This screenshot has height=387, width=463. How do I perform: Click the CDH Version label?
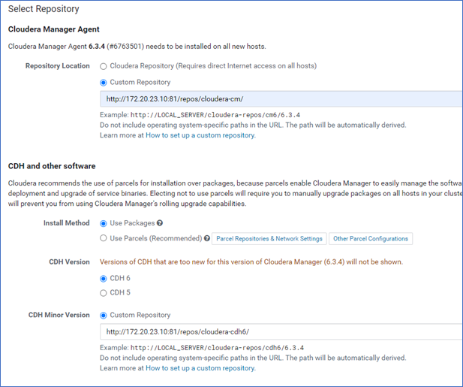pos(69,262)
